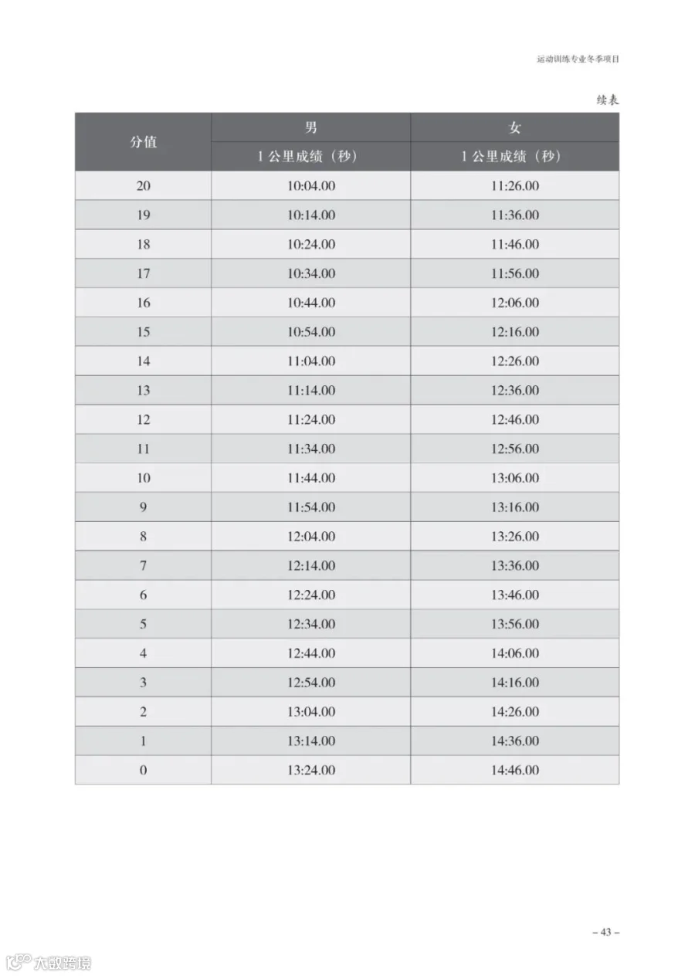Click the score value 0 cell
Viewport: 695px width, 976px height.
tap(143, 770)
